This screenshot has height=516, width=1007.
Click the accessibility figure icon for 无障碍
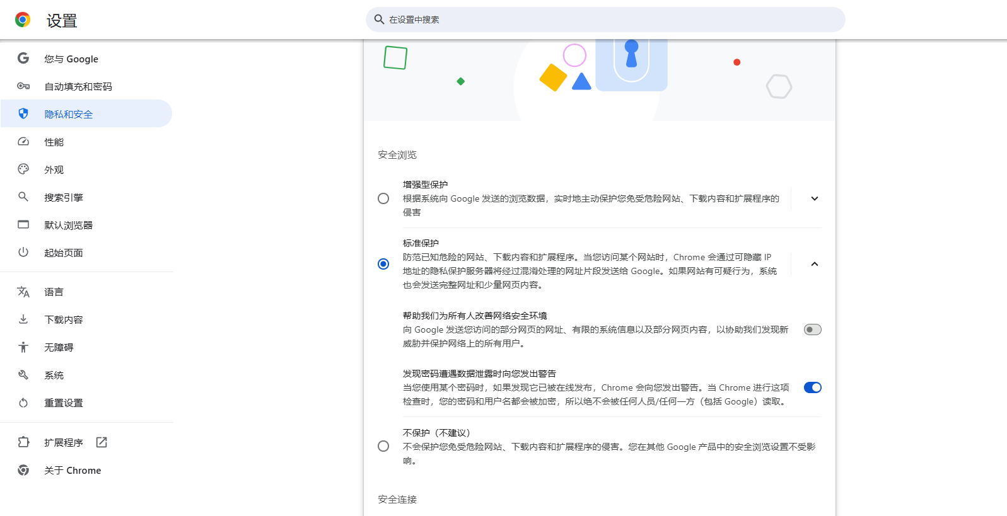click(23, 347)
